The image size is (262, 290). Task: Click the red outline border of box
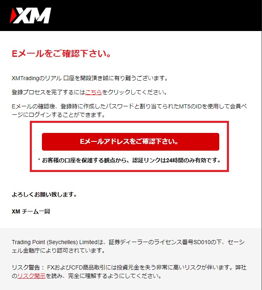coord(129,122)
